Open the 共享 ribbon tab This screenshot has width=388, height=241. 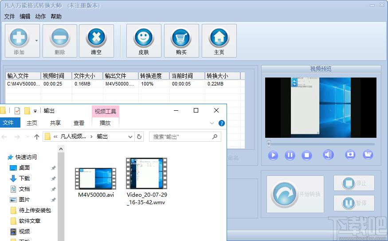click(x=55, y=123)
